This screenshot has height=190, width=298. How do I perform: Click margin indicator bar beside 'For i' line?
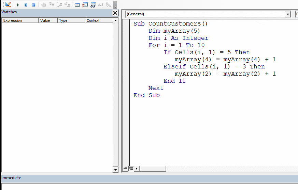[126, 45]
